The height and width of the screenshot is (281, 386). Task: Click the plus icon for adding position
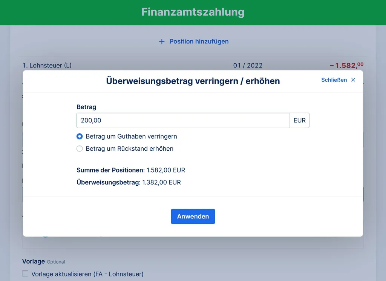pos(162,41)
